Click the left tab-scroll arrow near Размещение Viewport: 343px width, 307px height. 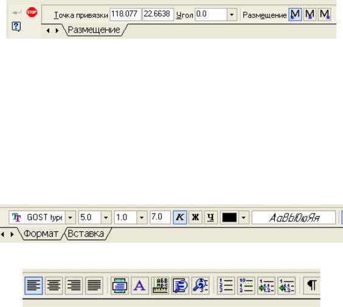48,30
